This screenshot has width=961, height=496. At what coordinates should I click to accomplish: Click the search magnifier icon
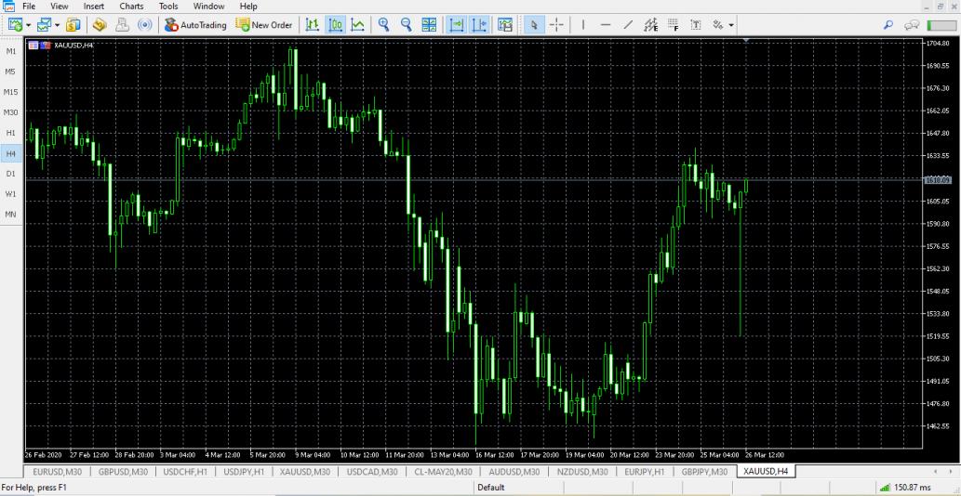click(890, 25)
